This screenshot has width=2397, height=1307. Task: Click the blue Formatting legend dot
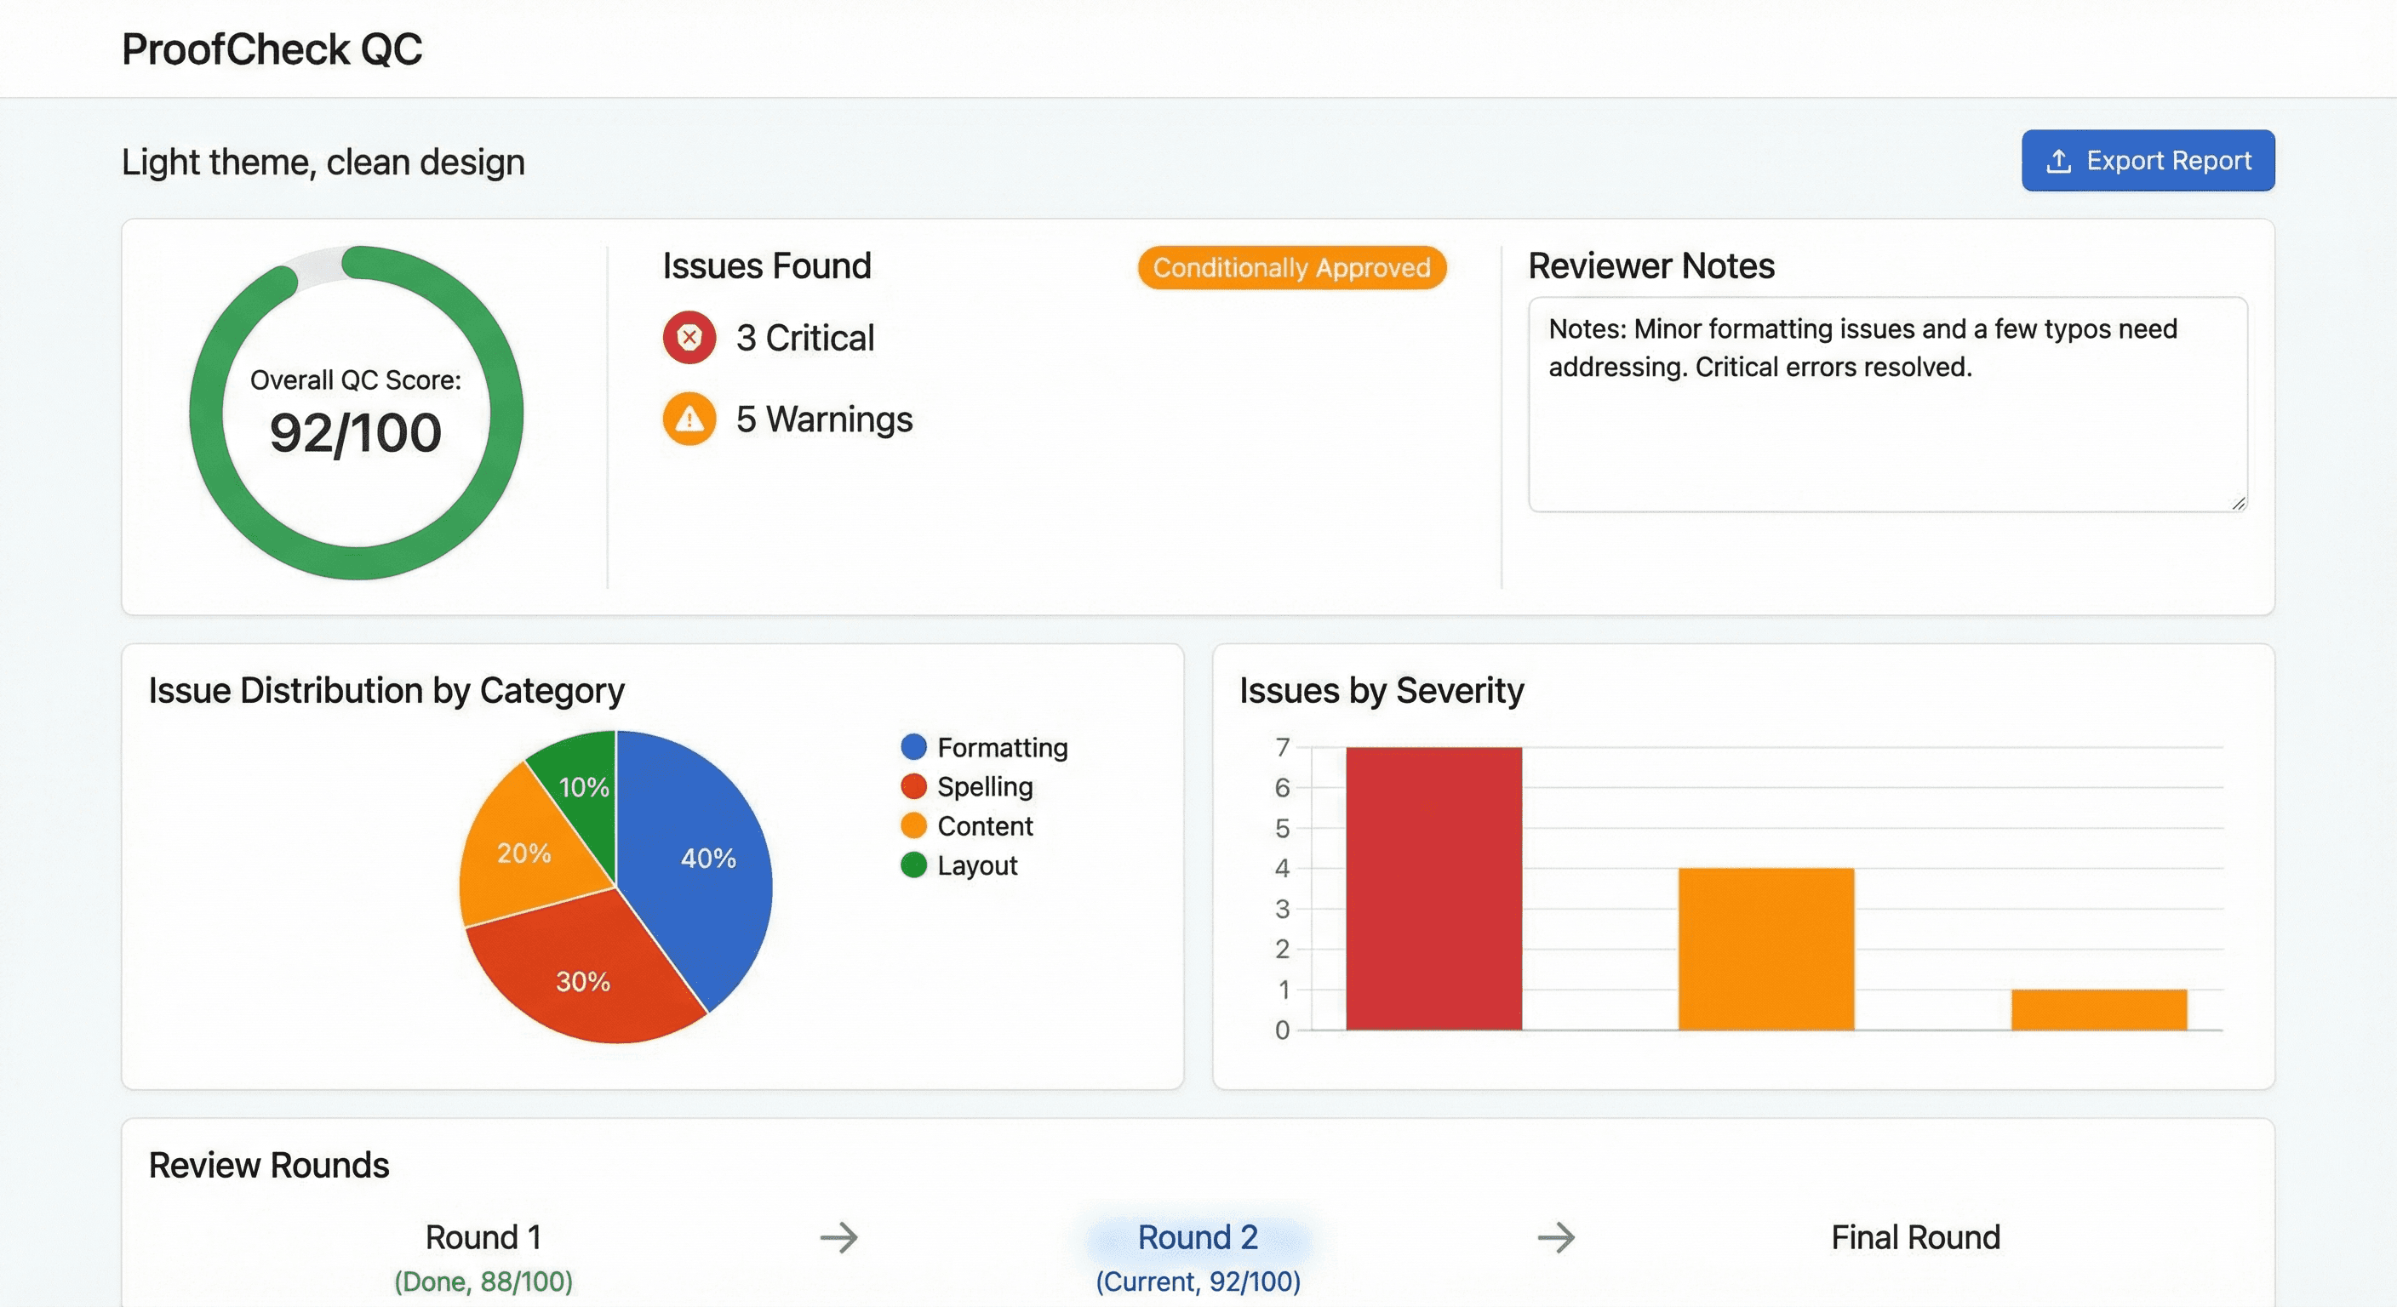click(913, 747)
